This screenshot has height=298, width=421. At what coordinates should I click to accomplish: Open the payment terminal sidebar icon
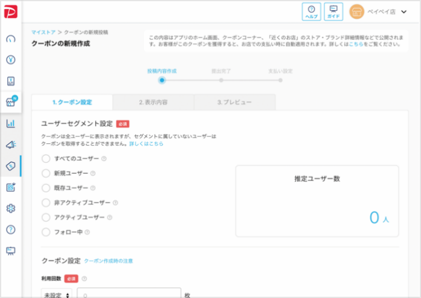(11, 81)
